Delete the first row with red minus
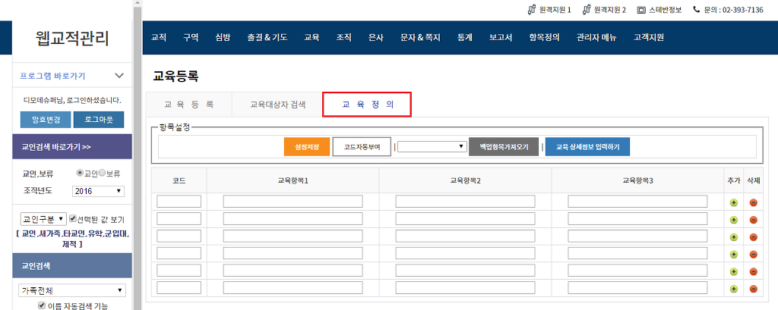 coord(753,202)
